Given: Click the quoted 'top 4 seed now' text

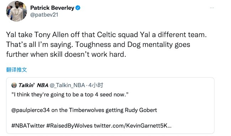Looking at the screenshot, I should [x=70, y=94].
